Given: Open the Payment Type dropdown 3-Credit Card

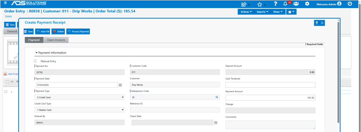Looking at the screenshot, I should (x=79, y=97).
